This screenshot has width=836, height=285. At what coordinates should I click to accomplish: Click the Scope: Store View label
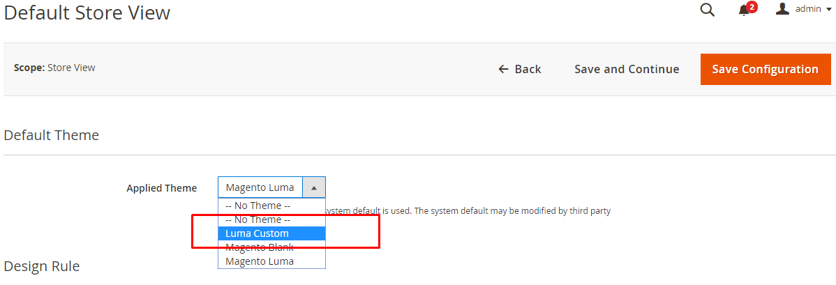54,68
